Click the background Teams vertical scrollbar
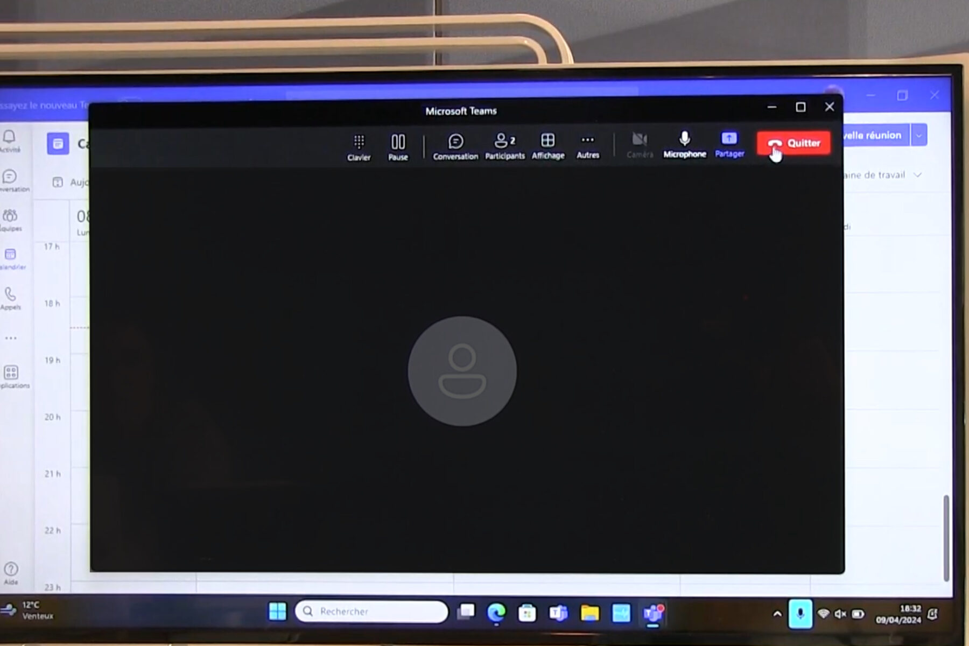The height and width of the screenshot is (646, 969). tap(946, 538)
